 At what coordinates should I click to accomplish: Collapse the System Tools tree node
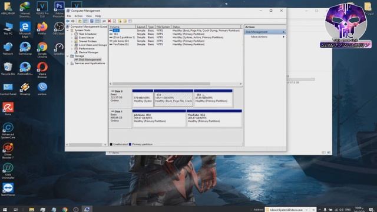[68, 30]
